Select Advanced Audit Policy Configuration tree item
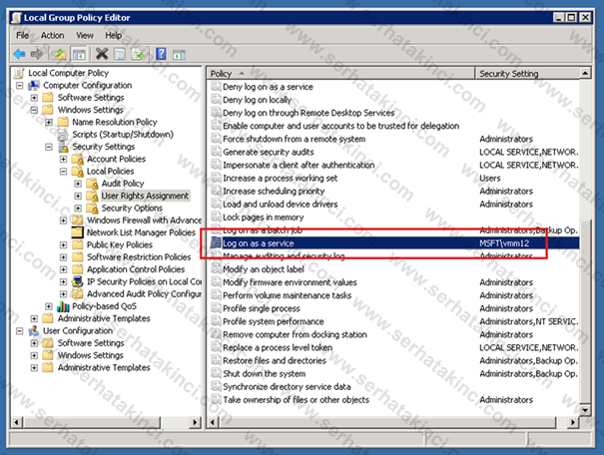Viewport: 604px width, 455px height. (x=144, y=294)
